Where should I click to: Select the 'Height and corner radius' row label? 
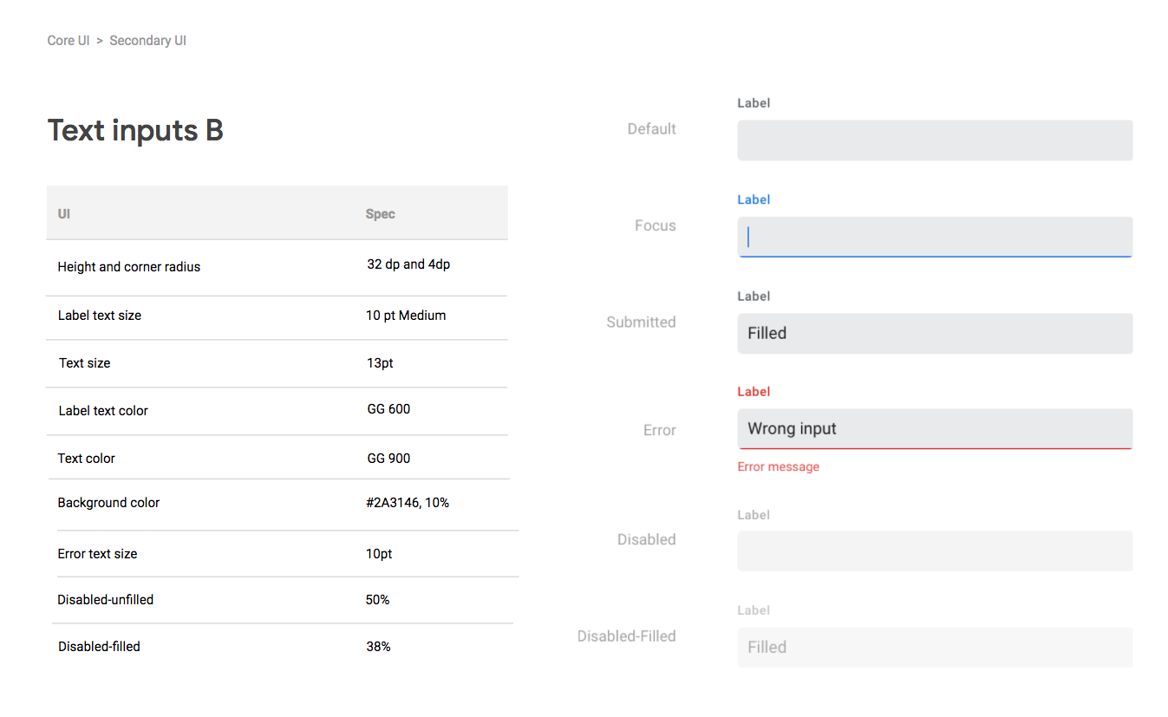[x=129, y=267]
